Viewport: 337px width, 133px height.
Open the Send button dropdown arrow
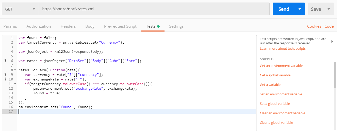pos(300,9)
